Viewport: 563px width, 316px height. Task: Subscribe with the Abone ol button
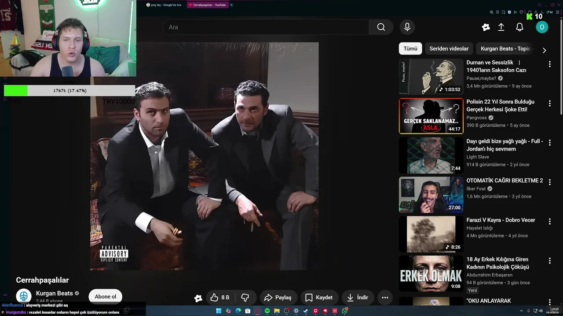106,297
